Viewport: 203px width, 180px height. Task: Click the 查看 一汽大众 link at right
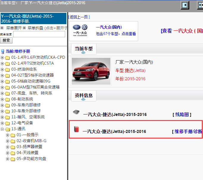coord(182,31)
